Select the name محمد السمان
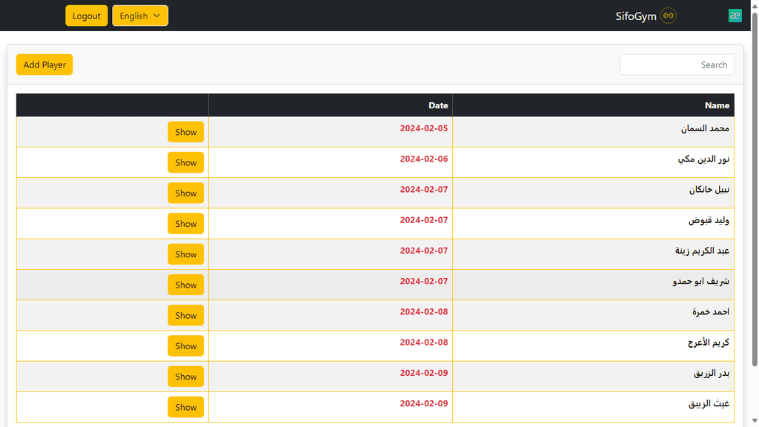The height and width of the screenshot is (427, 759). coord(705,128)
